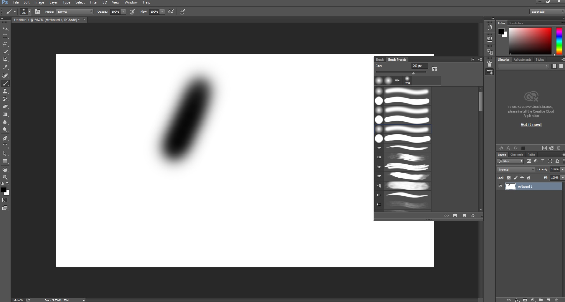565x302 pixels.
Task: Choose the Horizontal Type tool
Action: tap(5, 146)
